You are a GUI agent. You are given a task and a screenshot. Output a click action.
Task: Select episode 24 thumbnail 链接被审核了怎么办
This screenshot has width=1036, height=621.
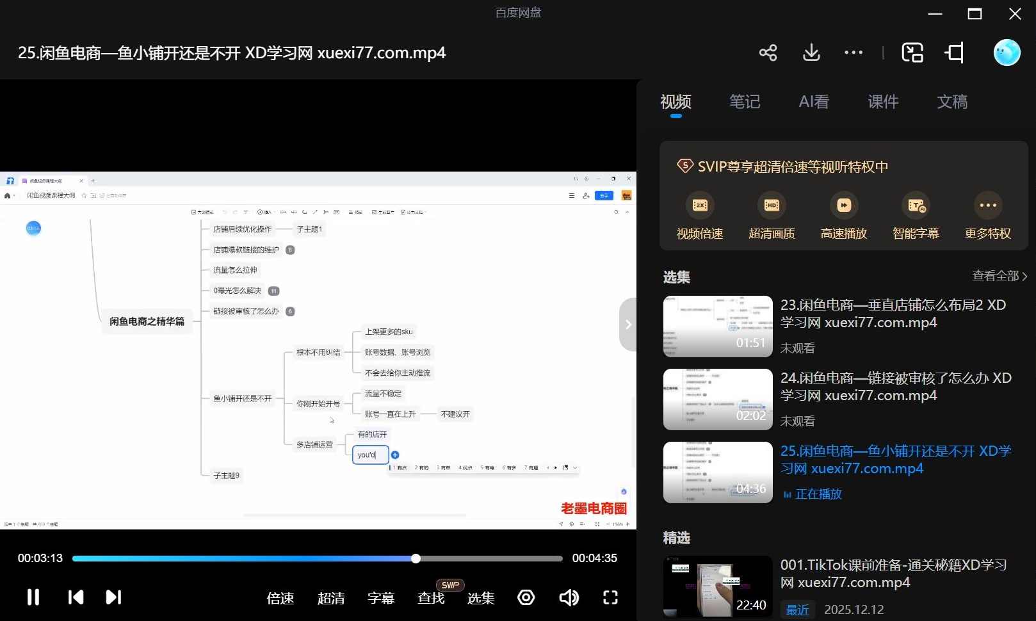pos(717,399)
